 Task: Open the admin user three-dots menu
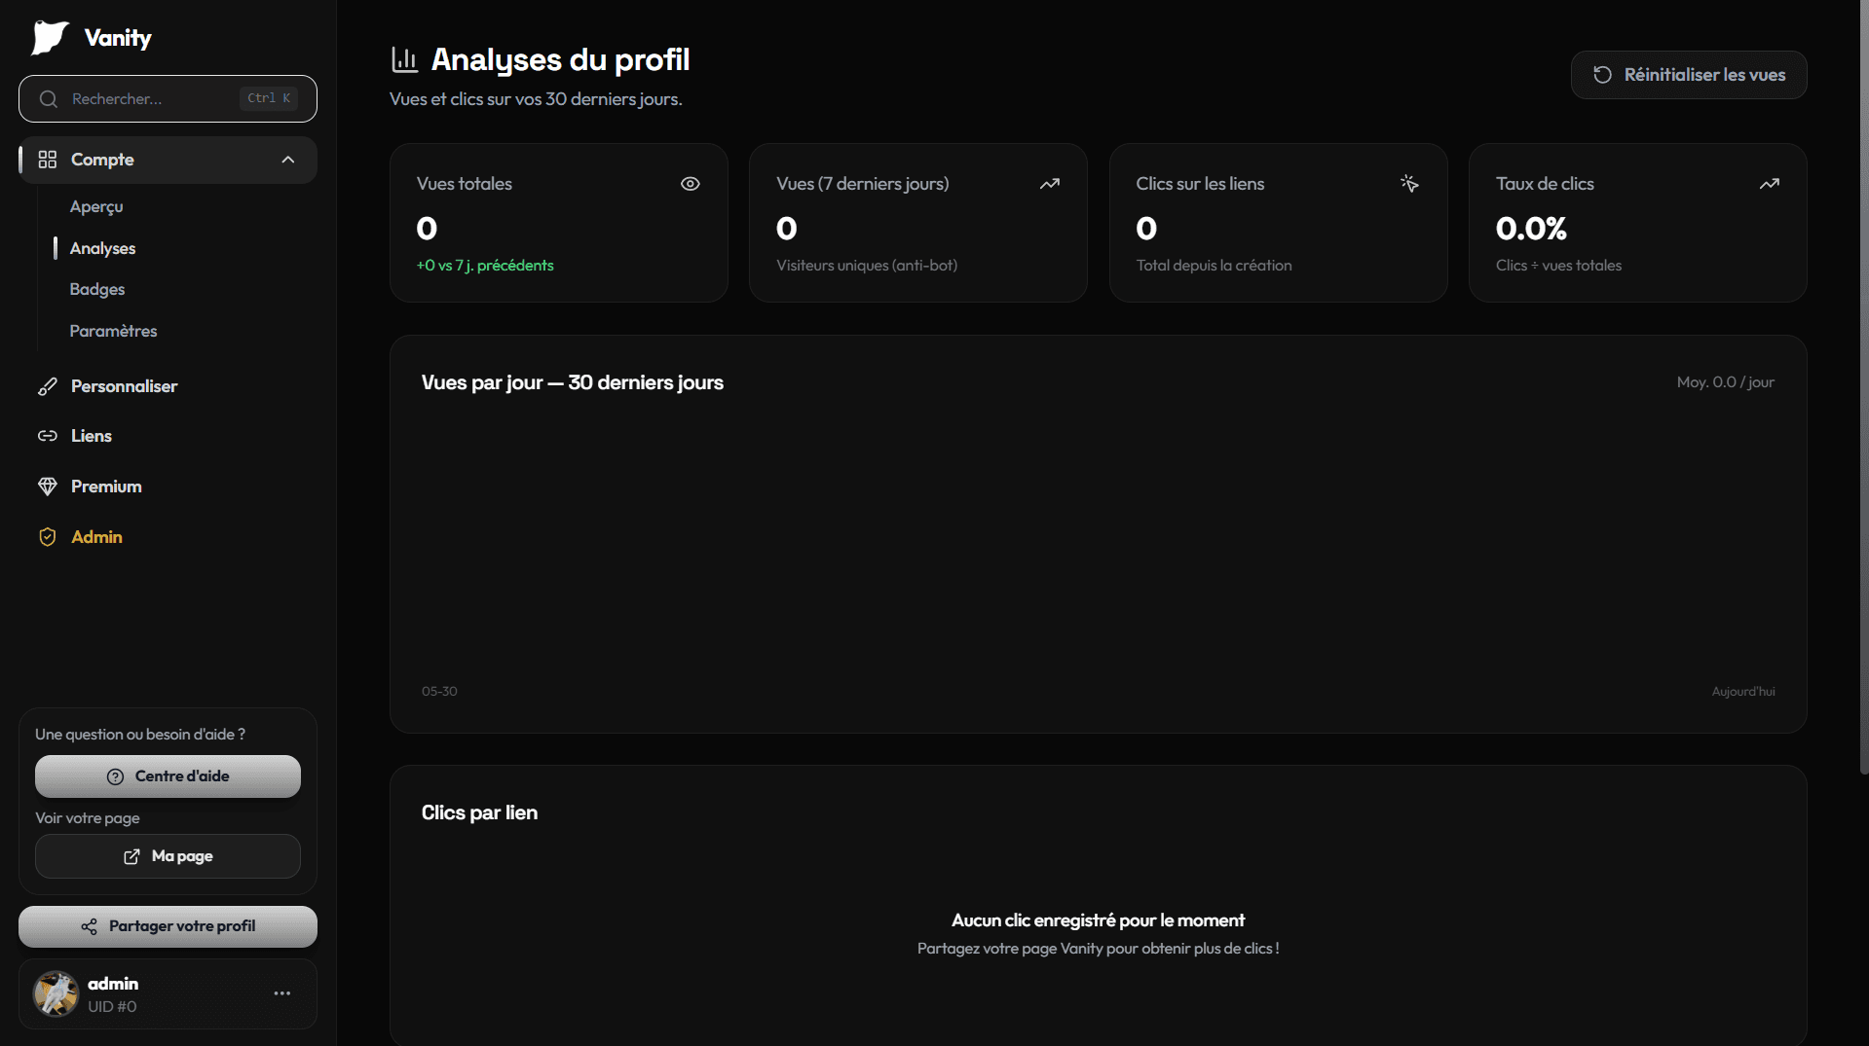(282, 993)
